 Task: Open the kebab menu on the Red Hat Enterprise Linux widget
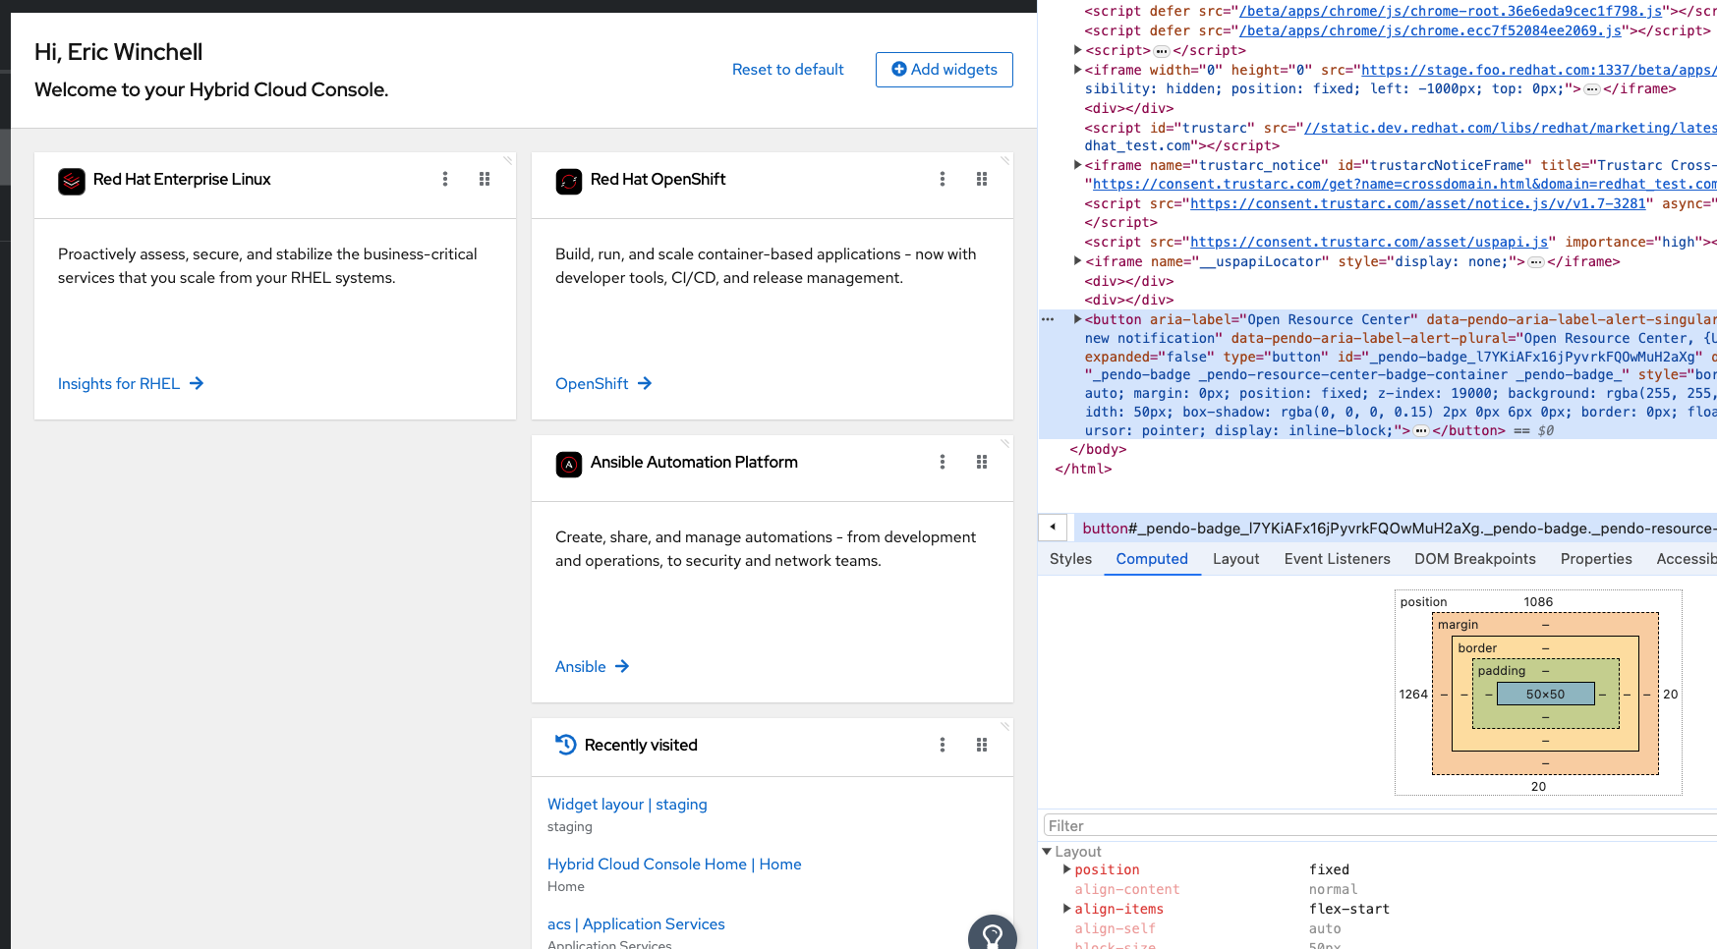[445, 179]
